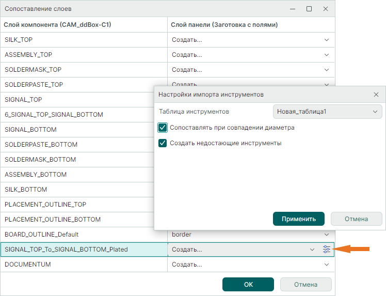
Task: Minimize the layer mapping window
Action: coord(293,9)
